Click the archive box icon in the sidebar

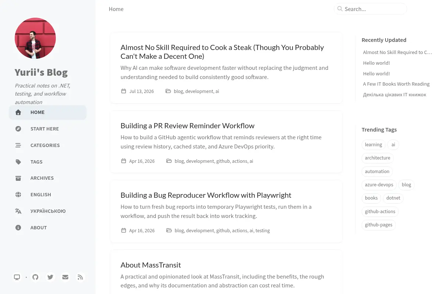[18, 178]
